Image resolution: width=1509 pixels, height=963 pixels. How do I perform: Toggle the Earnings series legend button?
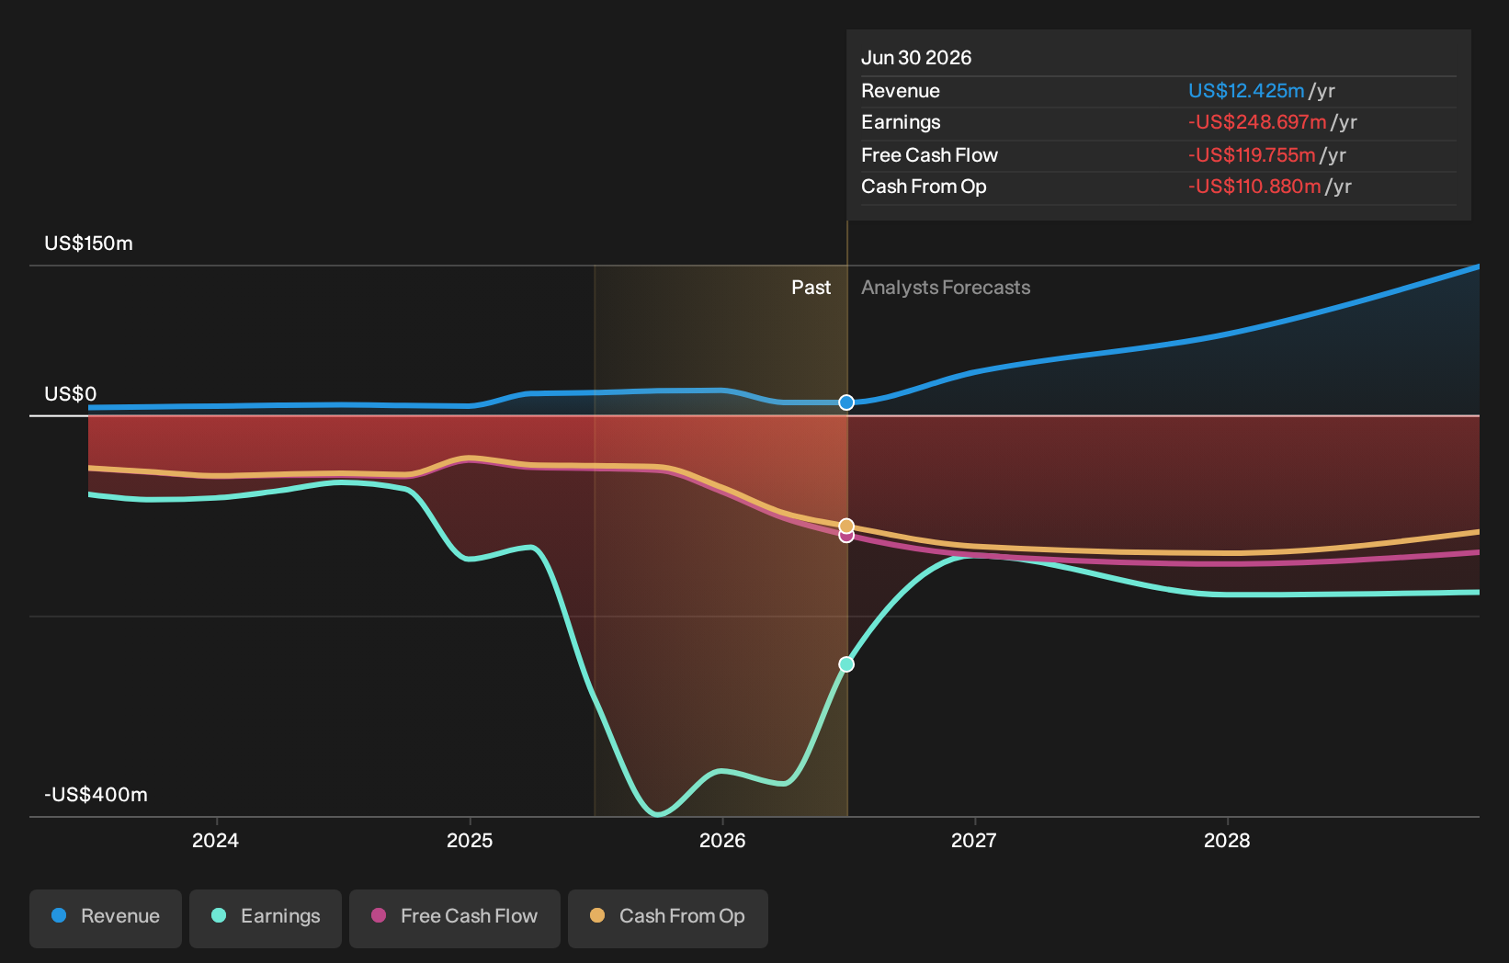pos(266,918)
